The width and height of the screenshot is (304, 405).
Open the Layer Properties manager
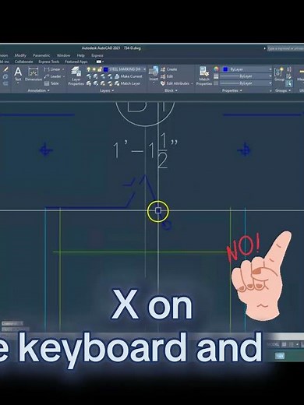pos(76,76)
